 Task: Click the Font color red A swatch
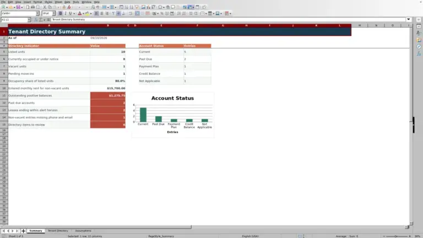(x=79, y=13)
